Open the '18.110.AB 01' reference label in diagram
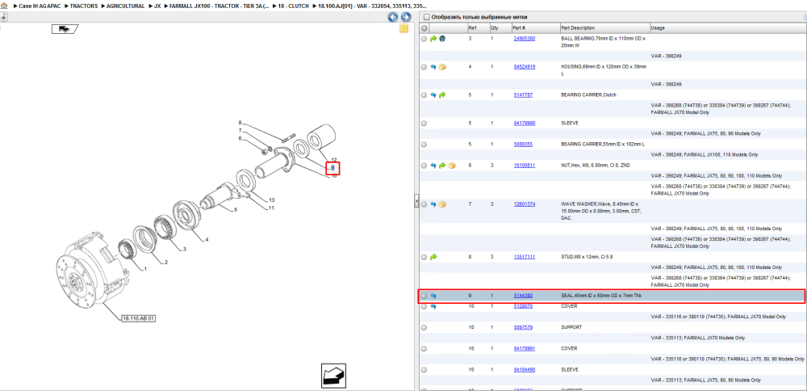The image size is (807, 391). coord(139,318)
